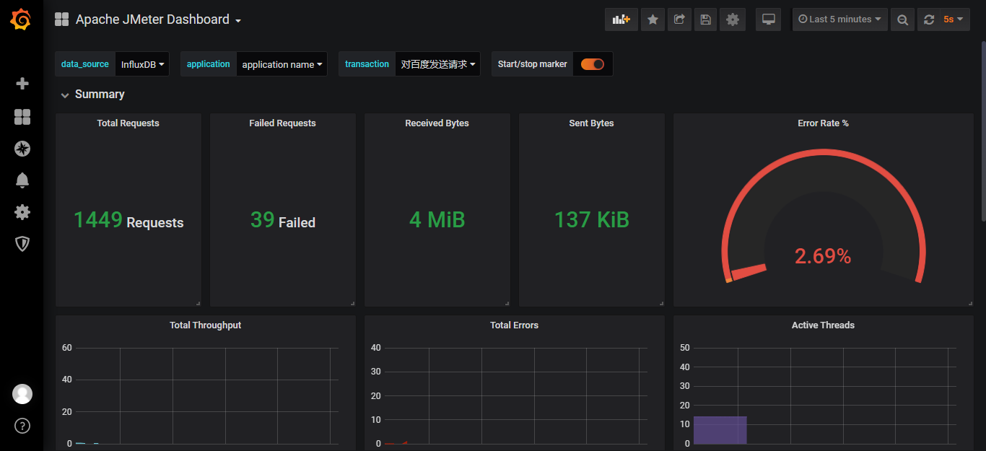The width and height of the screenshot is (986, 451).
Task: Click the Create plus icon in sidebar
Action: tap(22, 84)
